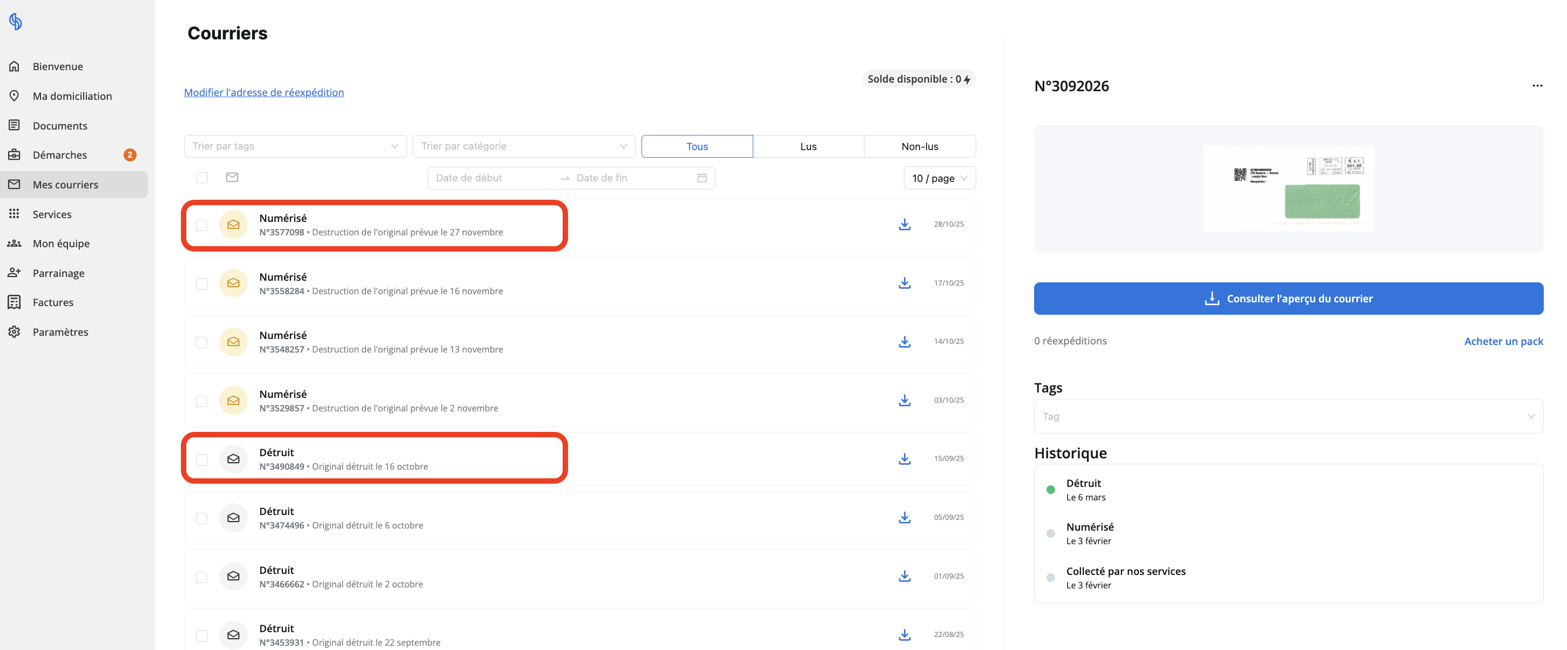Click the envelope icon beside select-all checkbox
1567x650 pixels.
[x=232, y=178]
